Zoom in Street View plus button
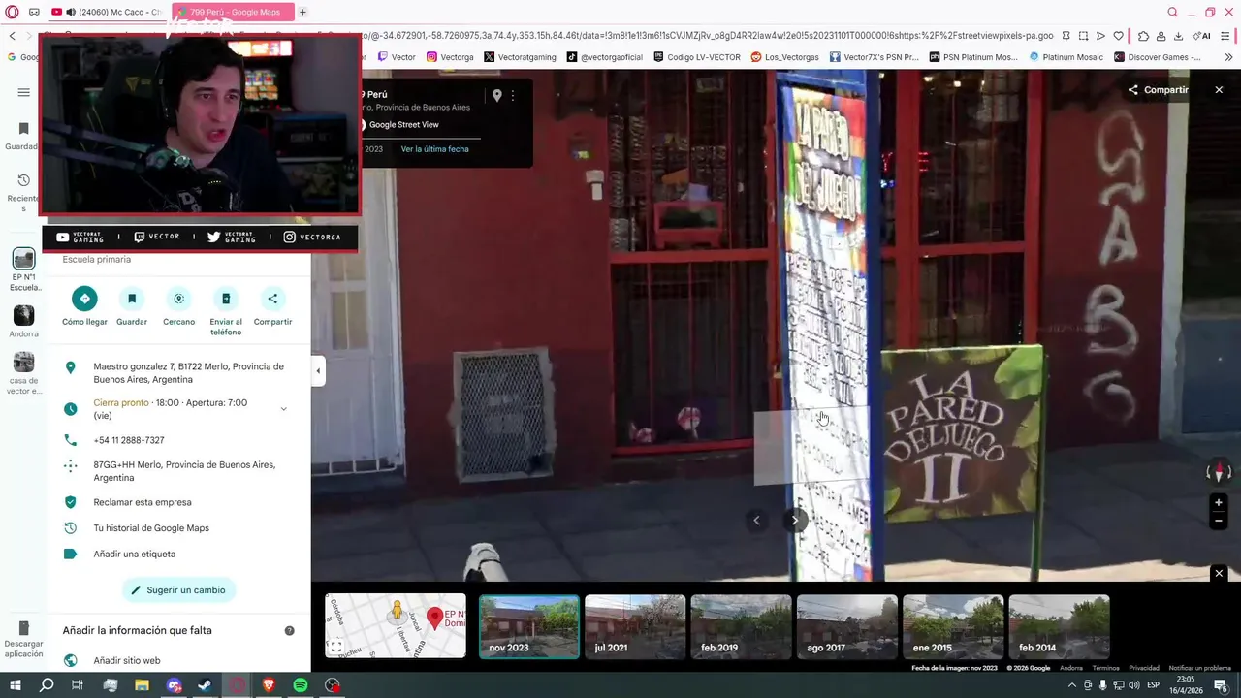This screenshot has width=1241, height=698. pos(1219,502)
